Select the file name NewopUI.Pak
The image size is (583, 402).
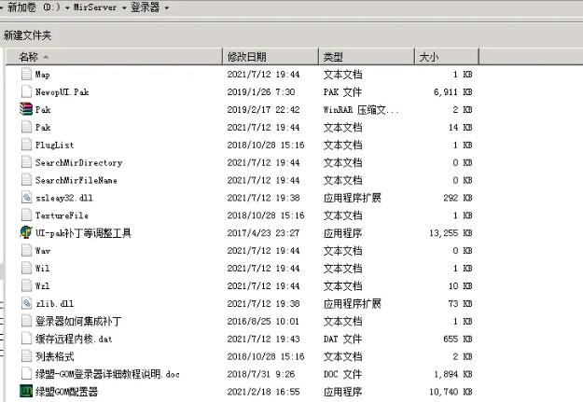(62, 91)
